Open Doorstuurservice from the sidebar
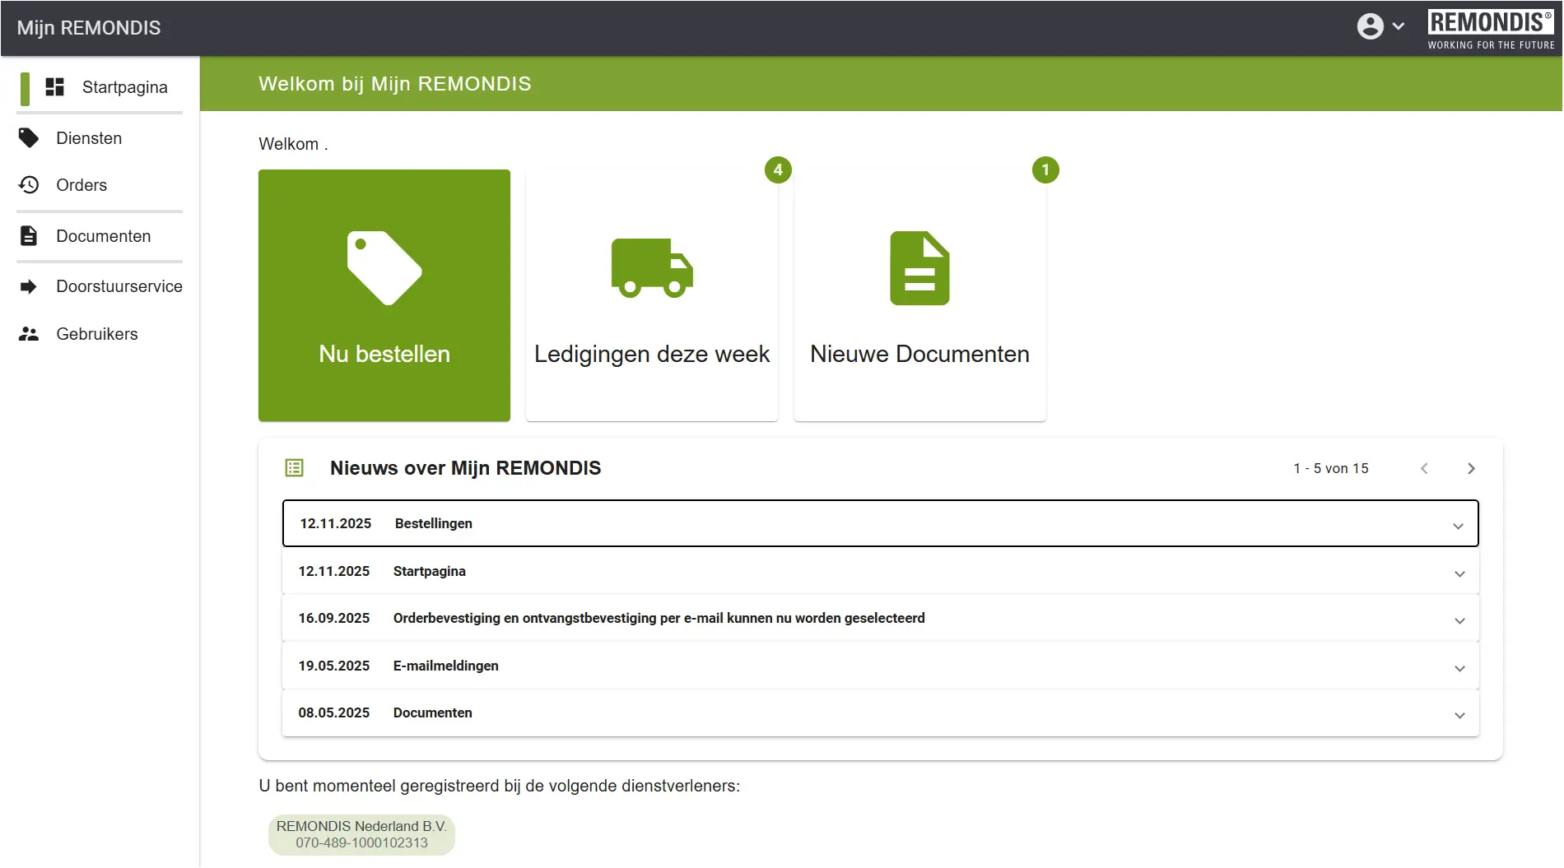 [119, 286]
